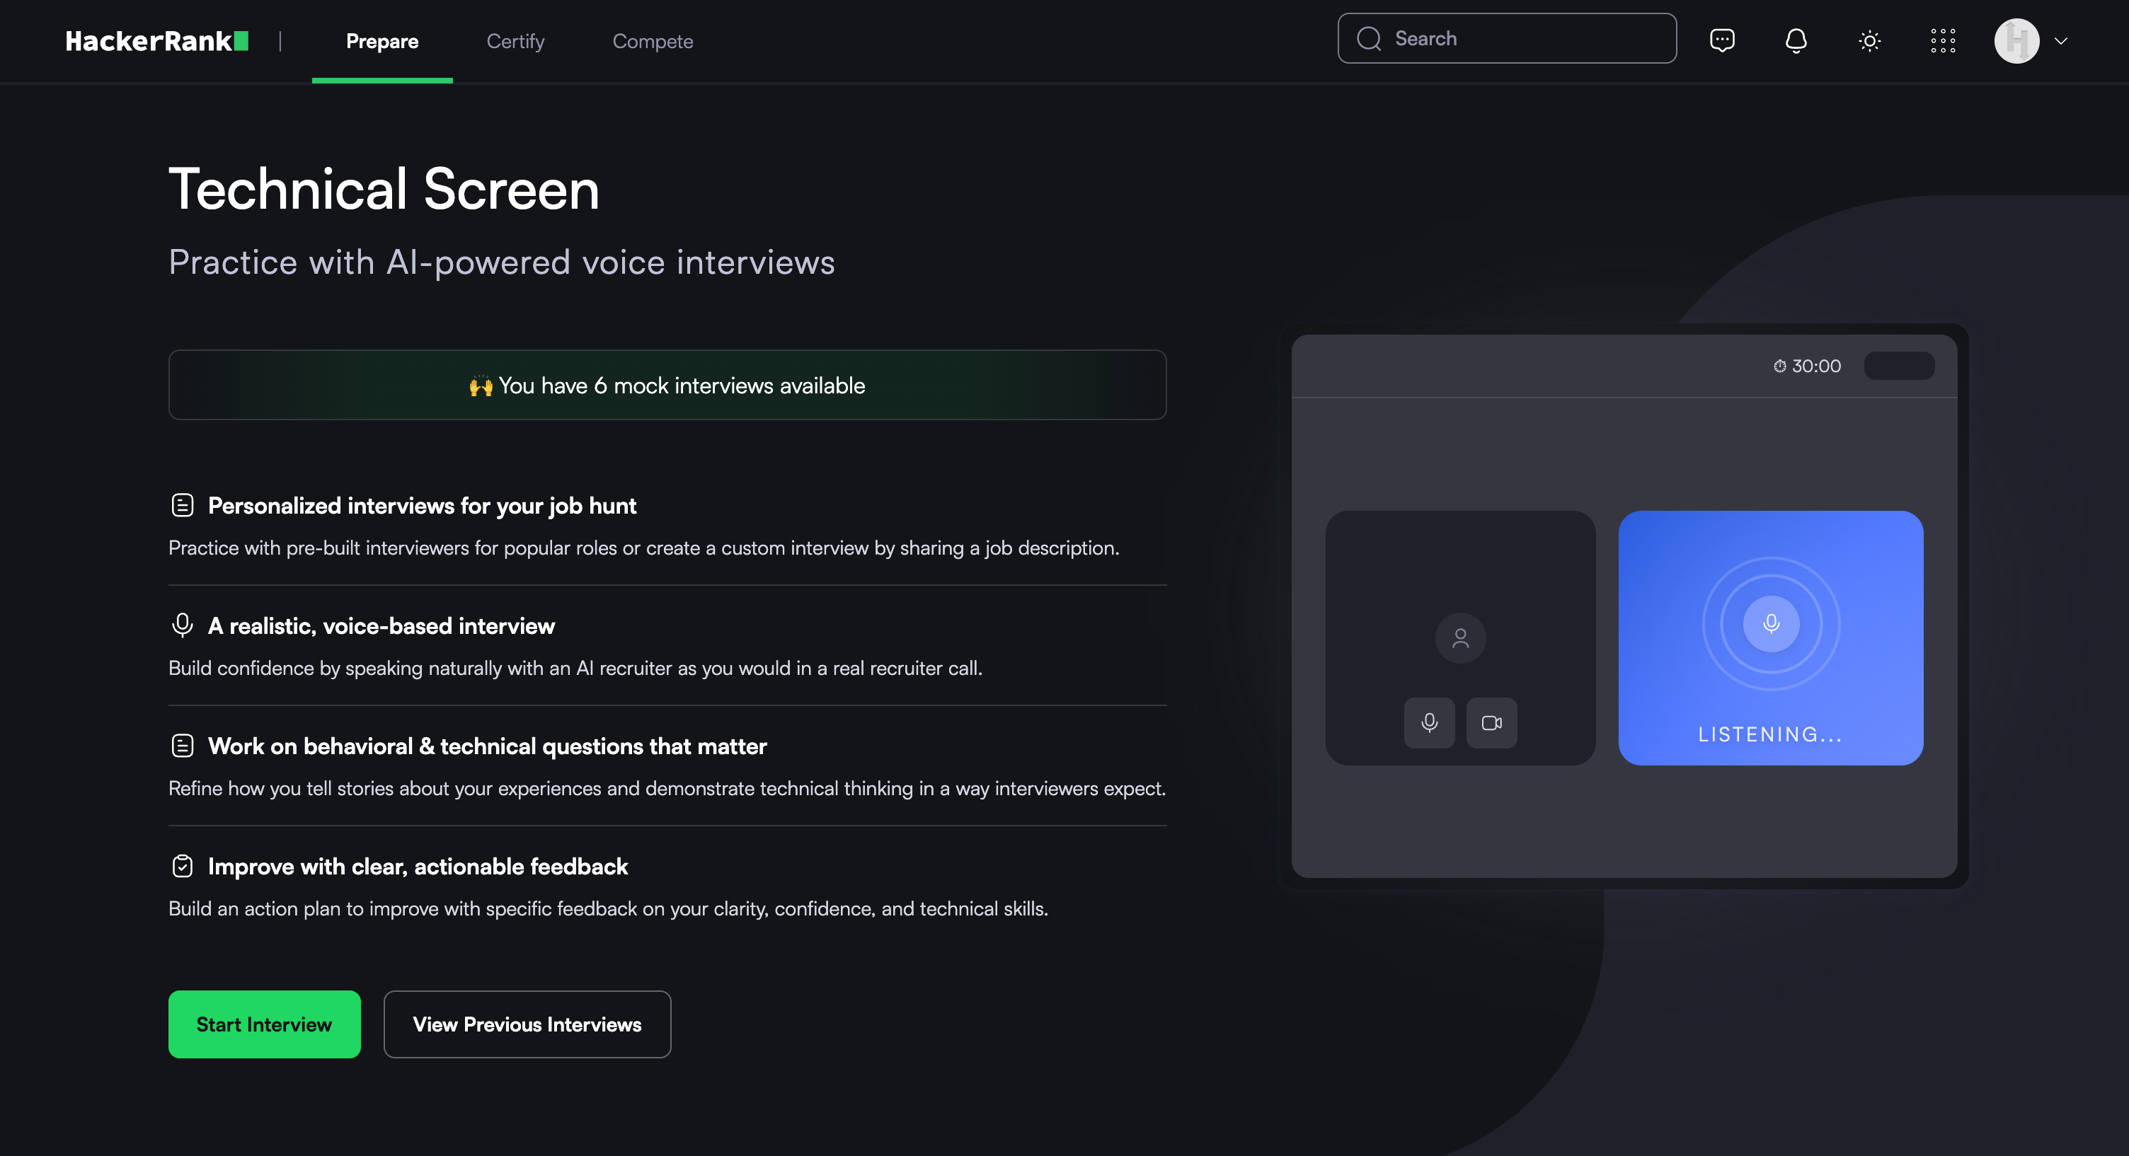Open the notifications bell
2129x1156 pixels.
click(x=1795, y=40)
